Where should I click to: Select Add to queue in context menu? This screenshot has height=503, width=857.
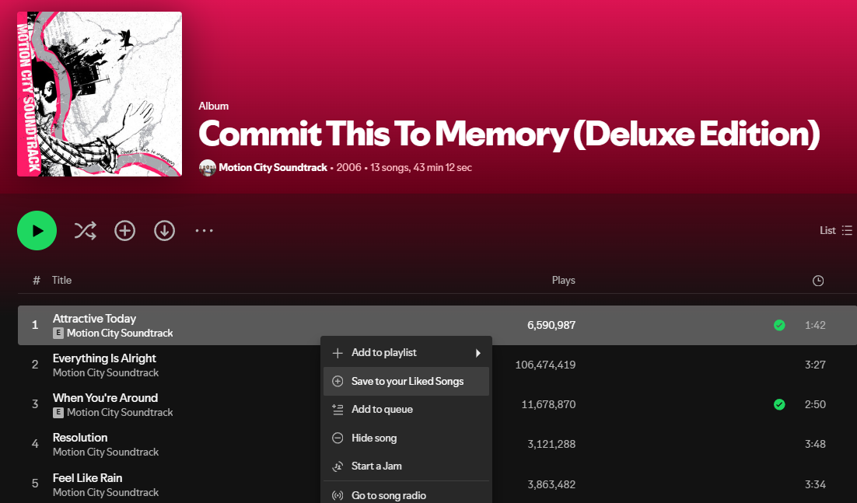point(382,410)
